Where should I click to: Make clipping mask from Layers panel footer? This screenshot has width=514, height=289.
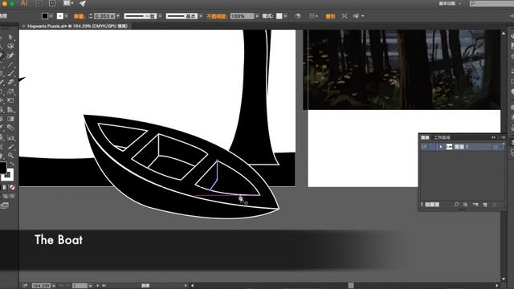click(x=466, y=205)
